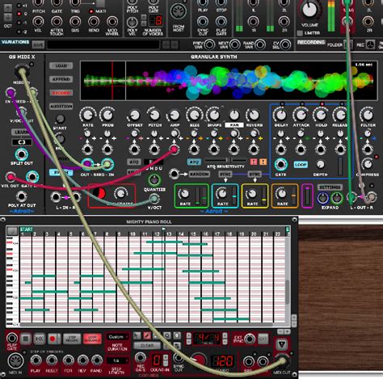The height and width of the screenshot is (379, 383).
Task: Click the DEPTH knob in envelope section
Action: [x=320, y=164]
